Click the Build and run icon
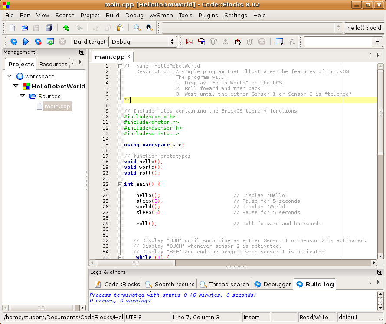The width and height of the screenshot is (386, 324). click(38, 42)
